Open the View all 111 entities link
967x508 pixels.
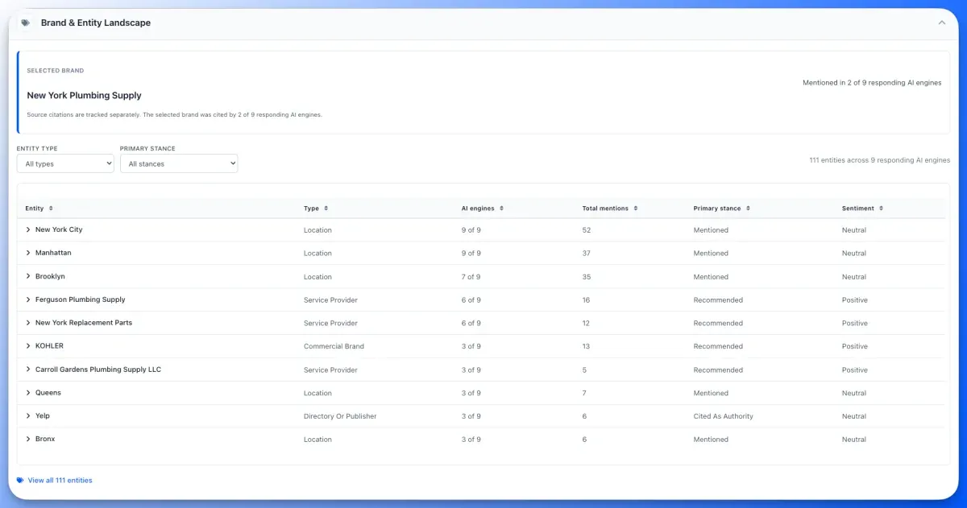point(60,481)
